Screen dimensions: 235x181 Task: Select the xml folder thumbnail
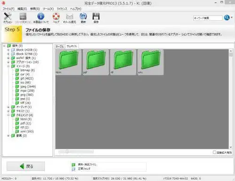pos(150,62)
